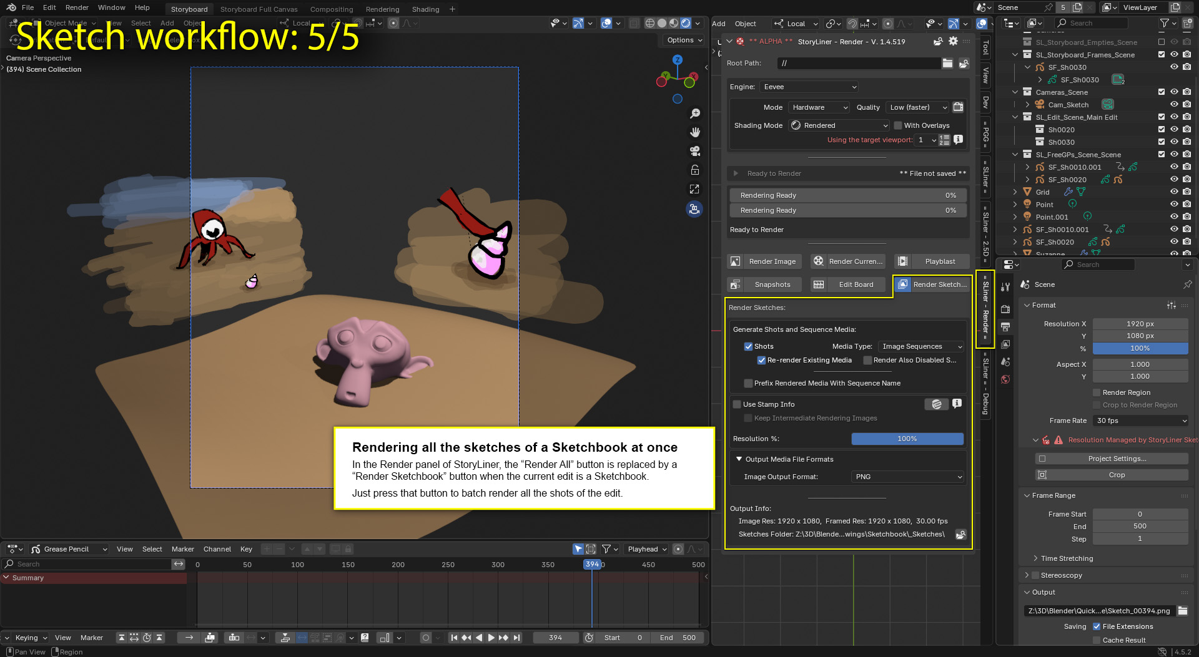The height and width of the screenshot is (657, 1199).
Task: Adjust the Resolution % 100% slider
Action: [907, 439]
